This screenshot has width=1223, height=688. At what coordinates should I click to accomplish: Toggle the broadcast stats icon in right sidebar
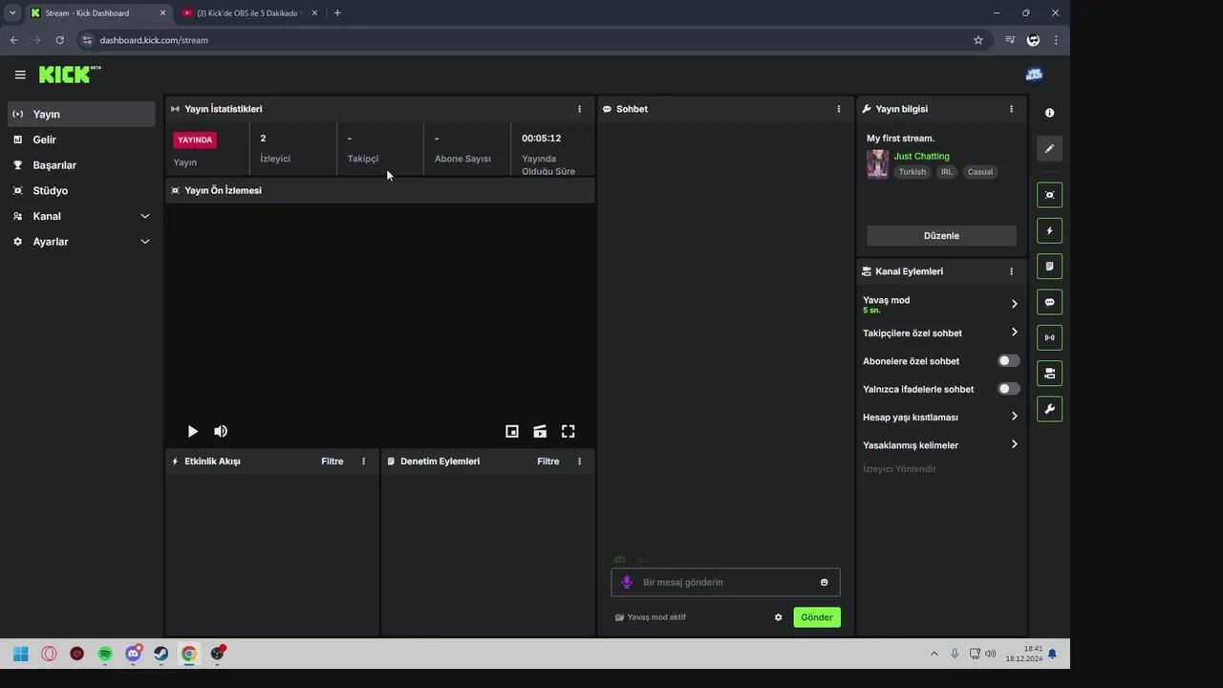[x=1049, y=337]
